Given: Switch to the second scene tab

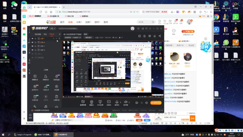Looking at the screenshot, I should click(45, 34).
